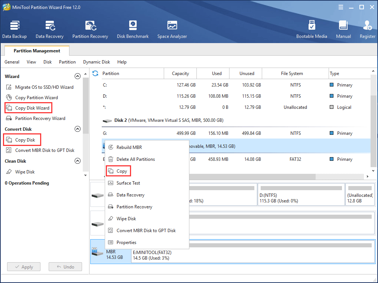Choose Copy from the context menu
Viewport: 378px width, 283px height.
tap(147, 171)
